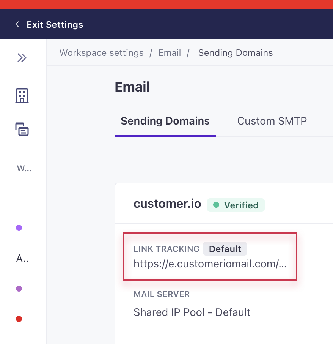Switch to the Sending Domains tab
Image resolution: width=333 pixels, height=344 pixels.
pyautogui.click(x=165, y=121)
